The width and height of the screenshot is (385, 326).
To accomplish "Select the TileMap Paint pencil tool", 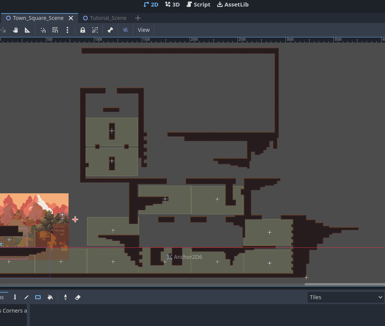I will click(15, 297).
